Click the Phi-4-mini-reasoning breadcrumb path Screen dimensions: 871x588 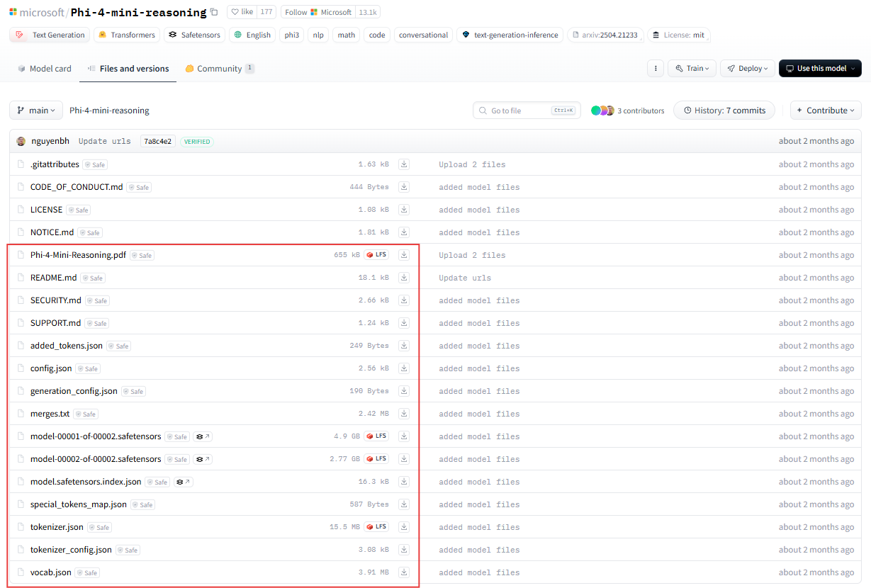tap(109, 111)
